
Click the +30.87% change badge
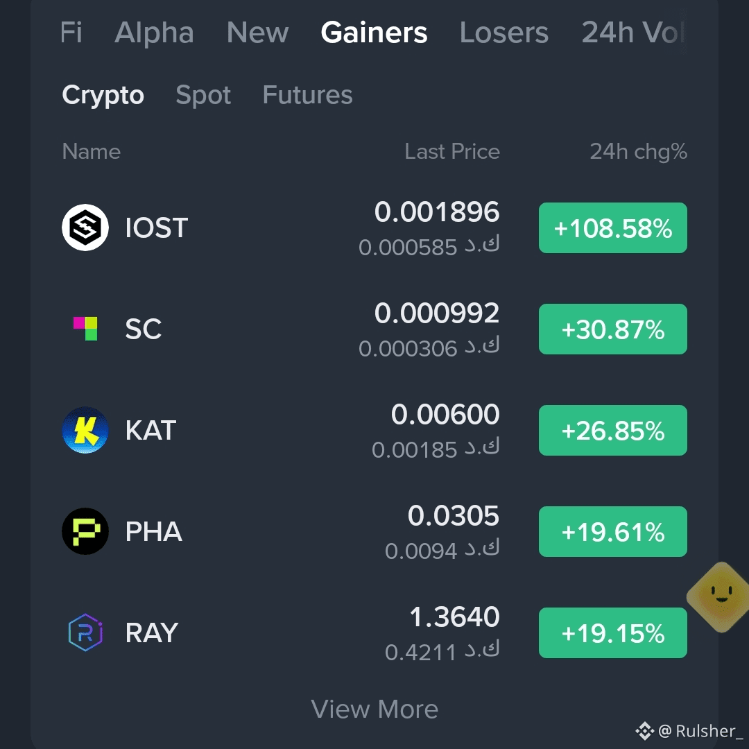coord(613,329)
